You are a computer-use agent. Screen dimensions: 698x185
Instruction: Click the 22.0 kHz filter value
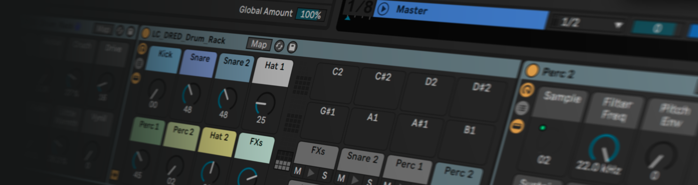[598, 168]
